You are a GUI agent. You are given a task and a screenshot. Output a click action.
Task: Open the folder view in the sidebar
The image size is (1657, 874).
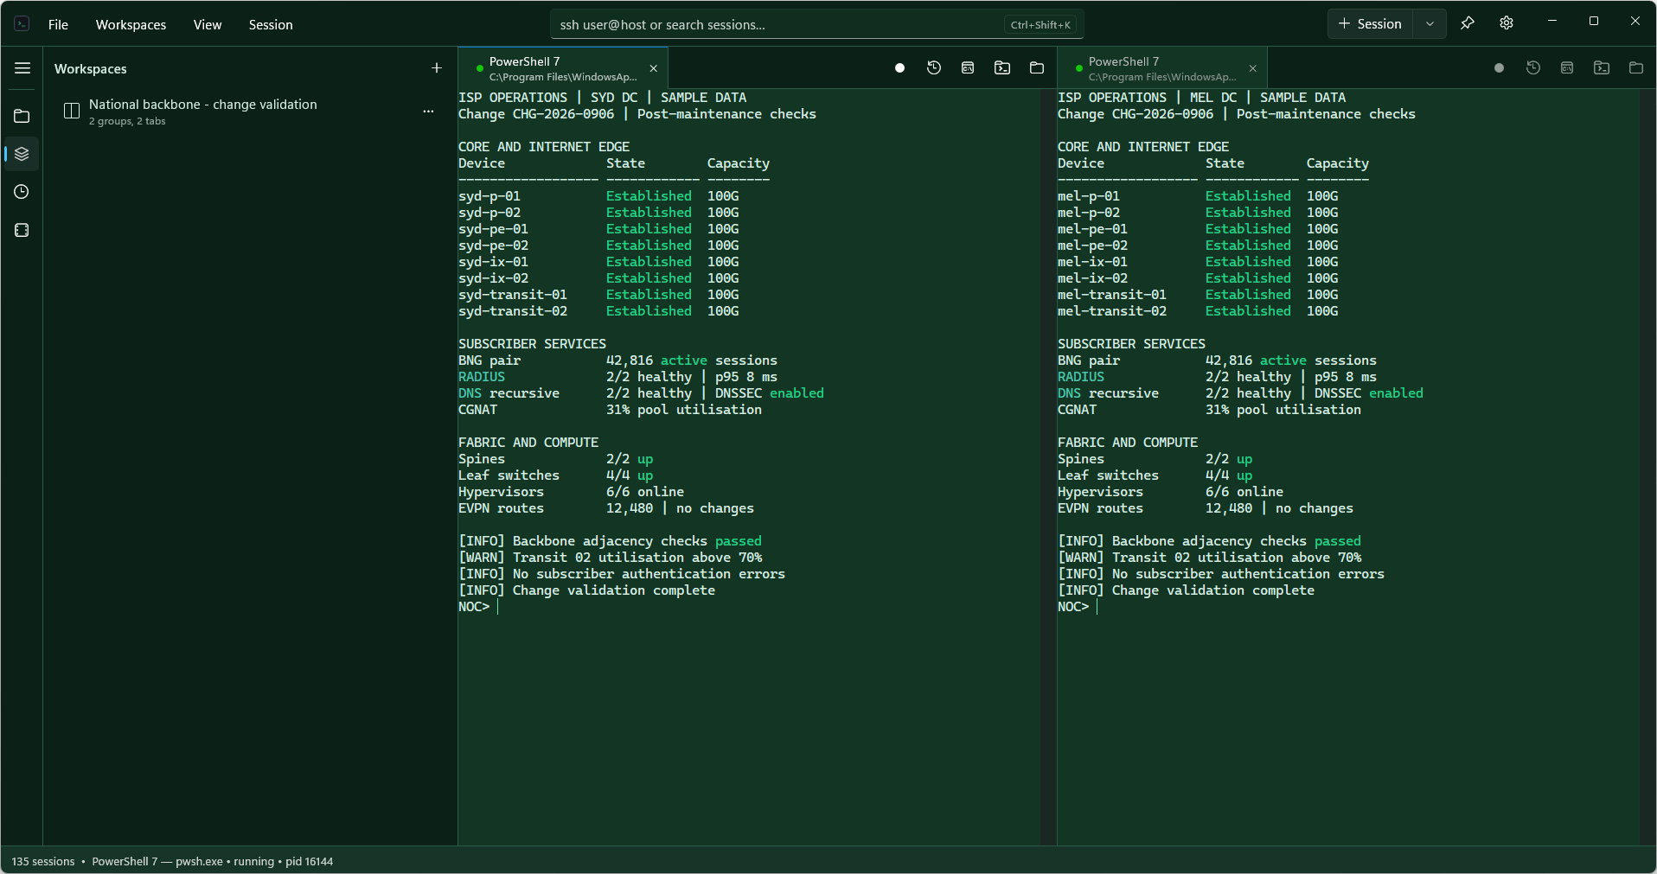tap(22, 116)
